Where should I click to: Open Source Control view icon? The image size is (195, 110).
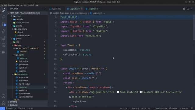3,24
